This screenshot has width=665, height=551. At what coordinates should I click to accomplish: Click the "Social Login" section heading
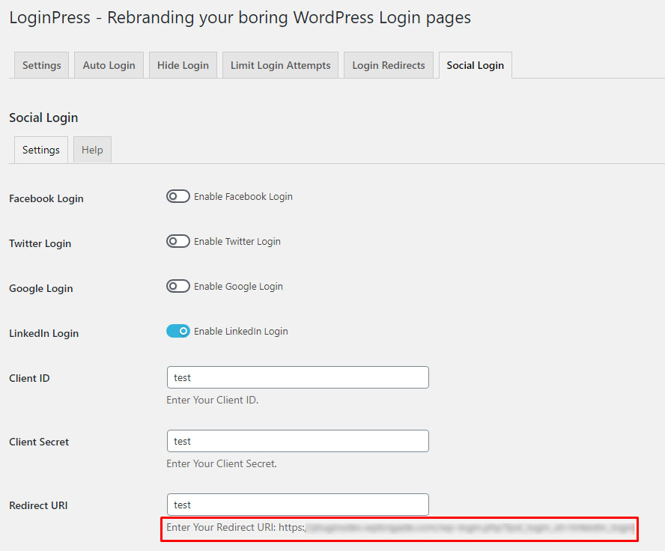43,118
